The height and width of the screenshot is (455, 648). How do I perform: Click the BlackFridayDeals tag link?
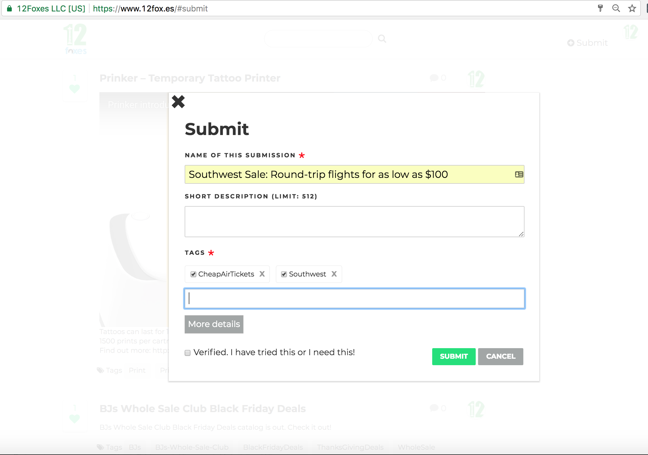click(x=273, y=447)
